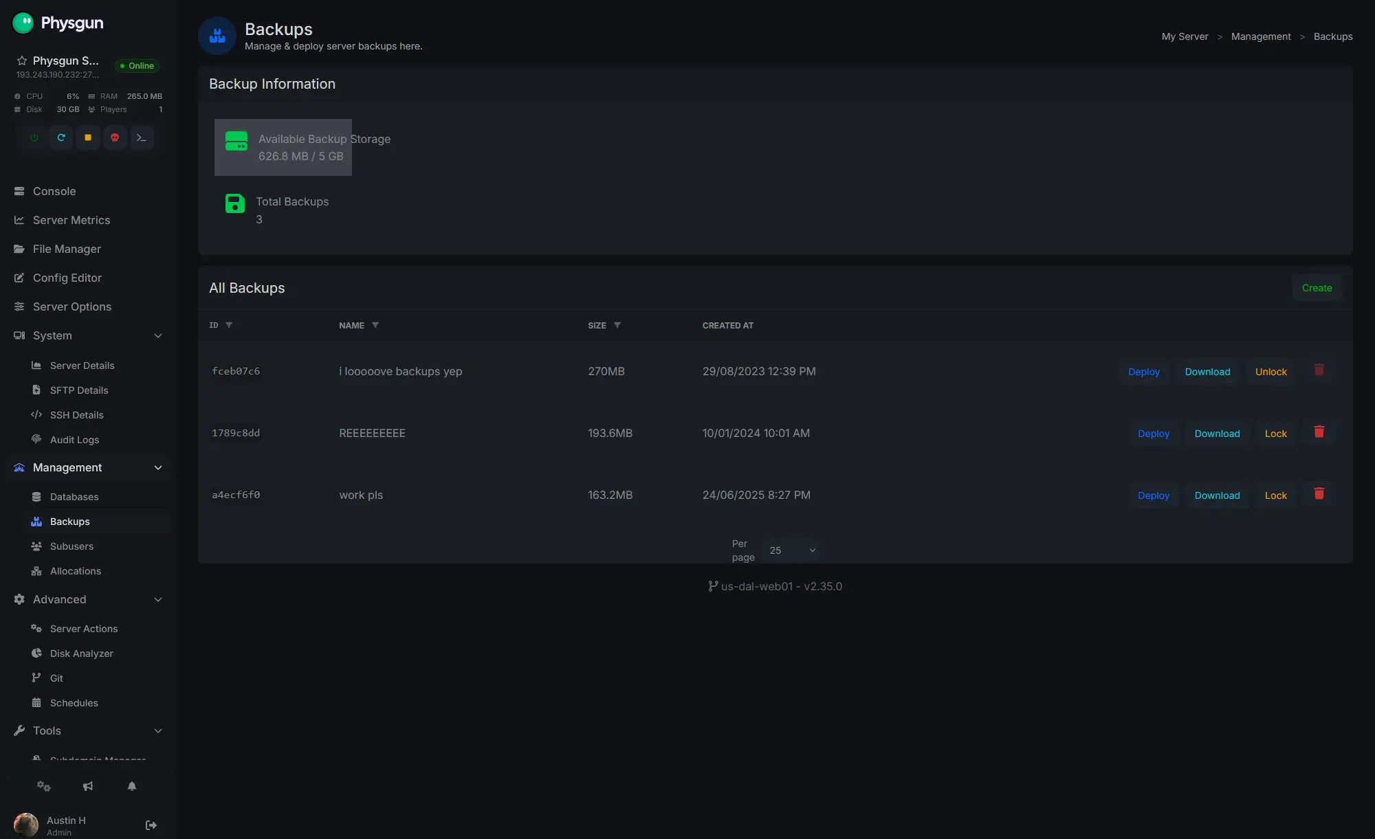Open settings gears icon at sidebar bottom

(x=44, y=786)
